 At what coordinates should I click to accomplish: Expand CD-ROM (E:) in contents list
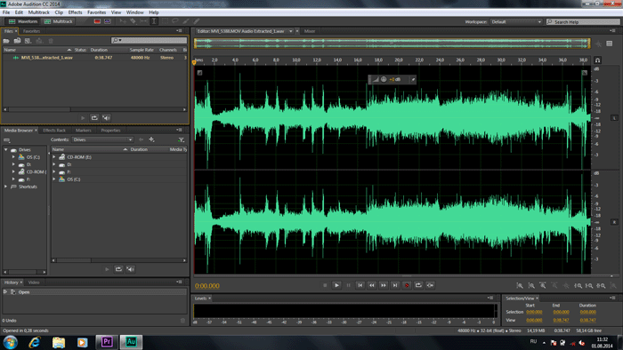[x=54, y=157]
